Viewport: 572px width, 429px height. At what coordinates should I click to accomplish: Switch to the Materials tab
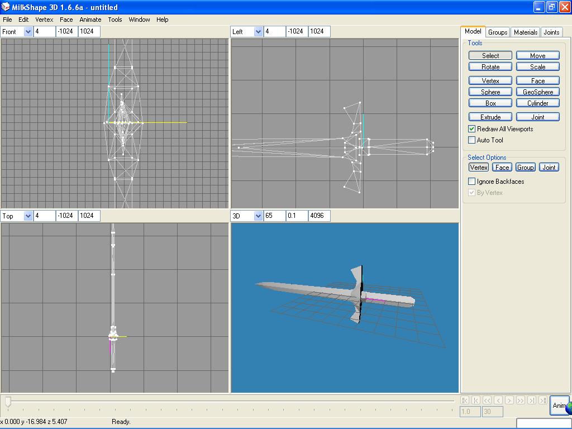525,32
